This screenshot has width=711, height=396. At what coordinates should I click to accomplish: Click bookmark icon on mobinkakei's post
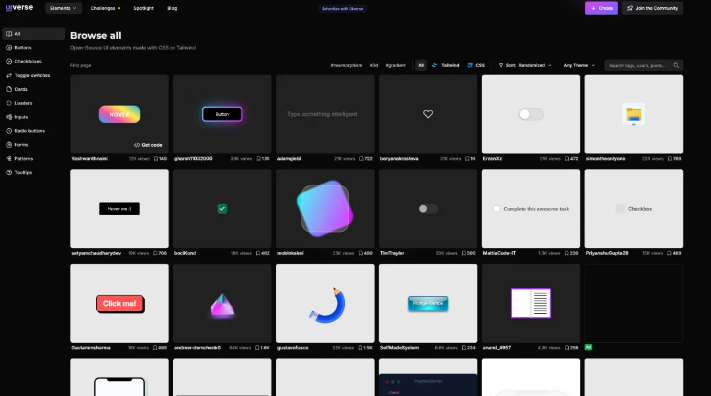point(361,253)
